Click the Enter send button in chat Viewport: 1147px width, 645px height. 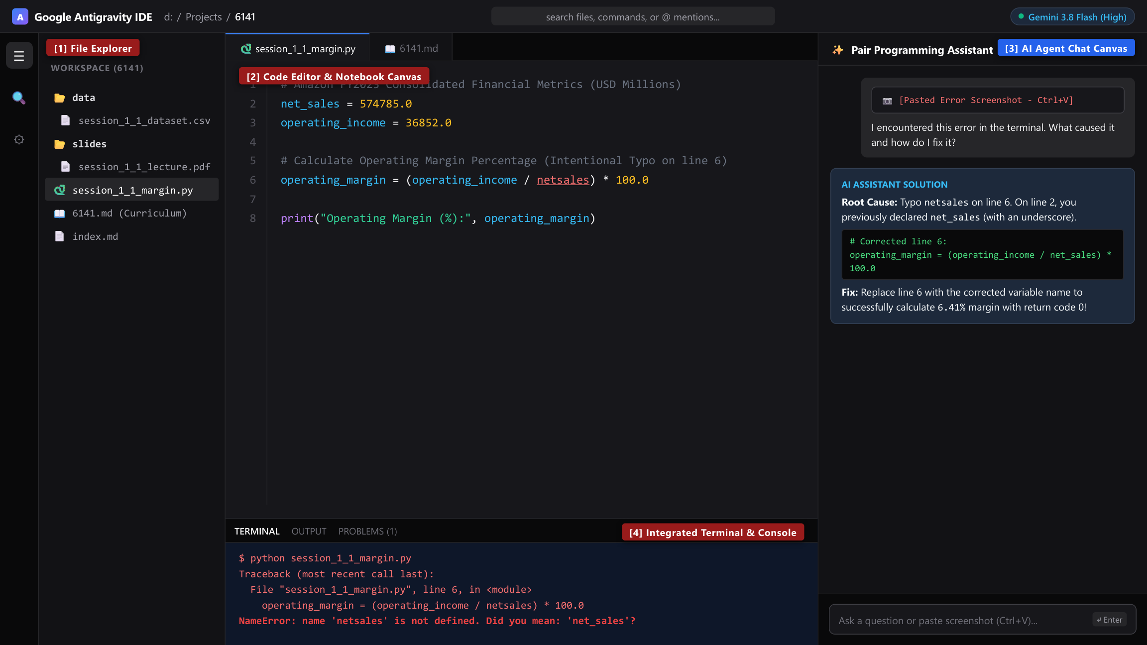(x=1109, y=620)
